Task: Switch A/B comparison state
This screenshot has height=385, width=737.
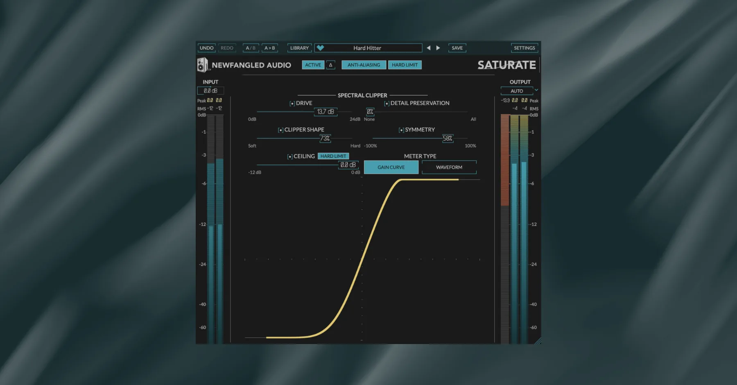Action: coord(251,48)
